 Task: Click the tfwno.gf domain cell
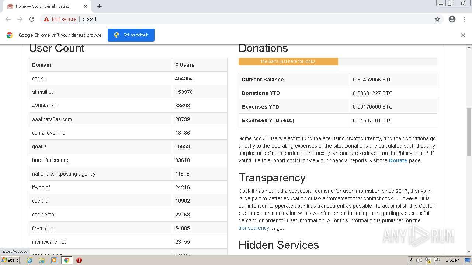[100, 187]
